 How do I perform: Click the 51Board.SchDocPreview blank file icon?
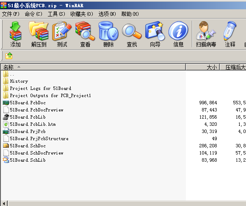(x=6, y=153)
